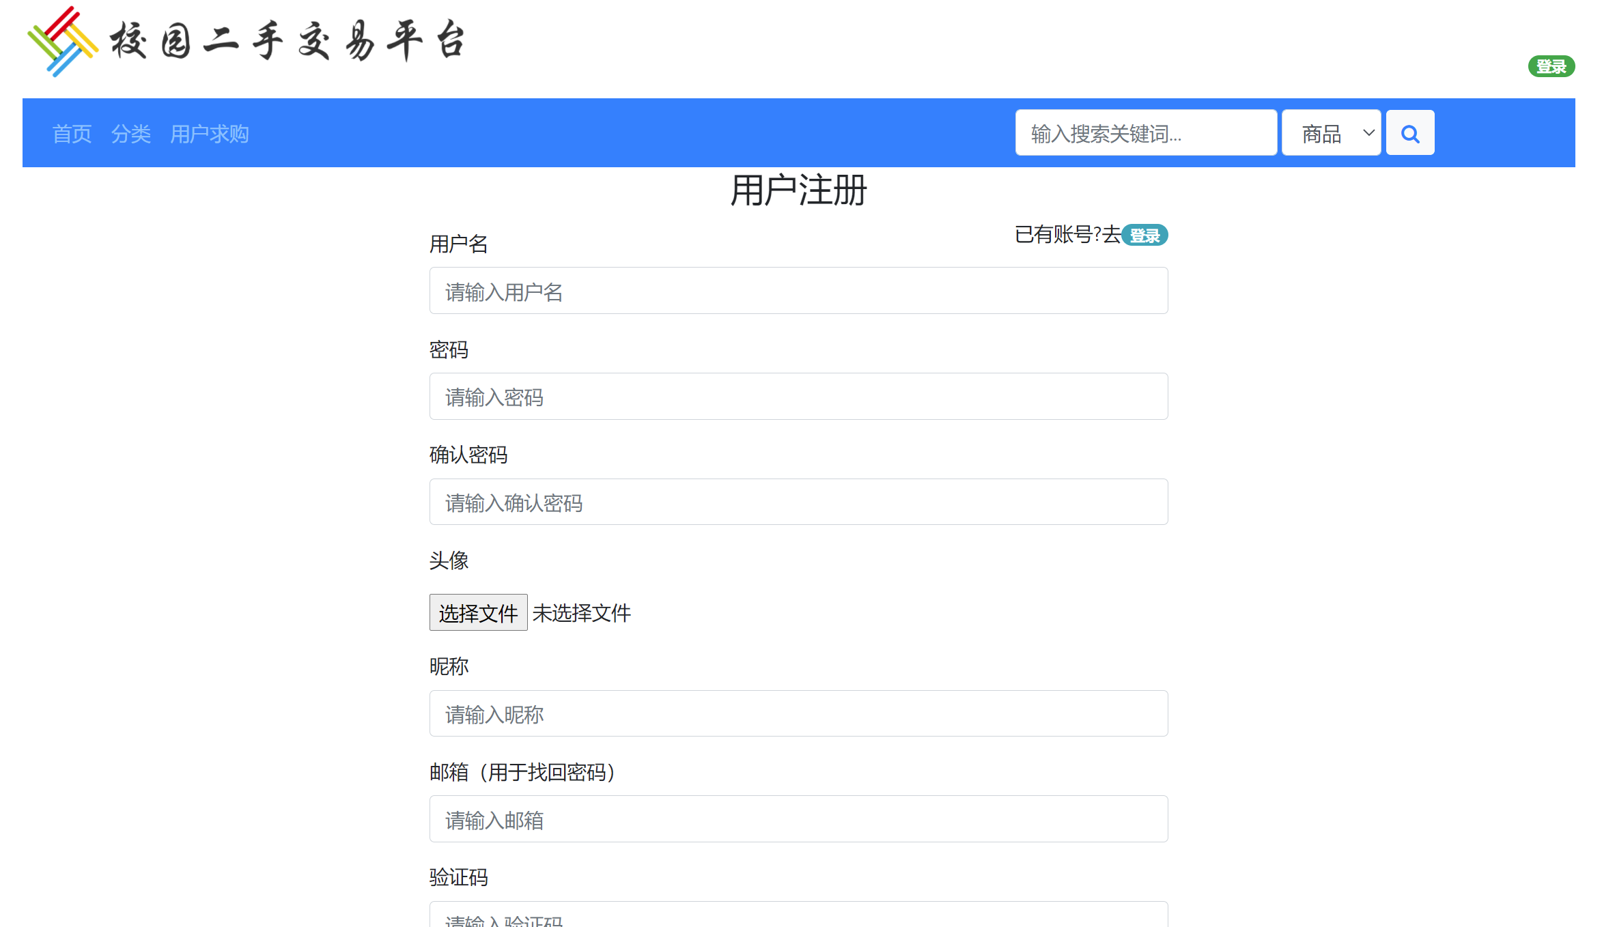Open the 商品 search type dropdown
The height and width of the screenshot is (927, 1602).
click(x=1331, y=133)
